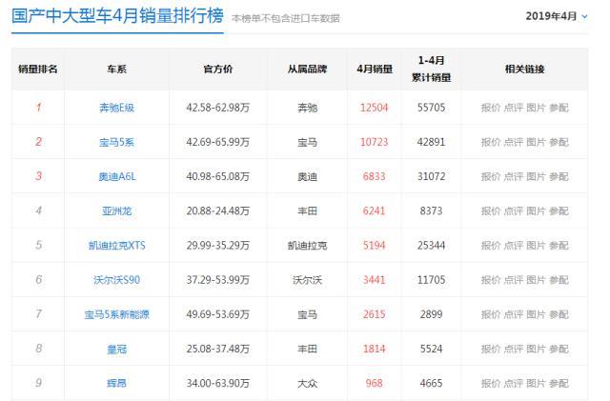This screenshot has width=610, height=401.
Task: Click 点评 link in the 宝马5系 row
Action: coord(514,142)
